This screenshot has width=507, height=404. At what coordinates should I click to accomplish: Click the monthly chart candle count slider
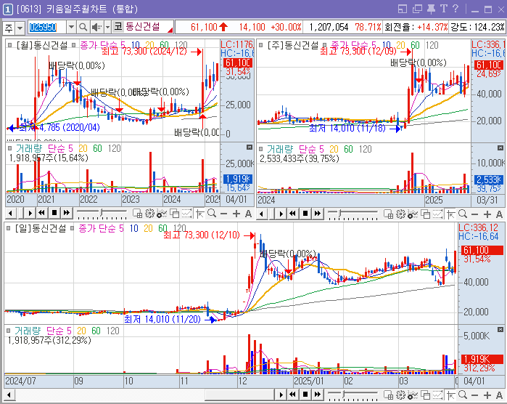pos(102,213)
